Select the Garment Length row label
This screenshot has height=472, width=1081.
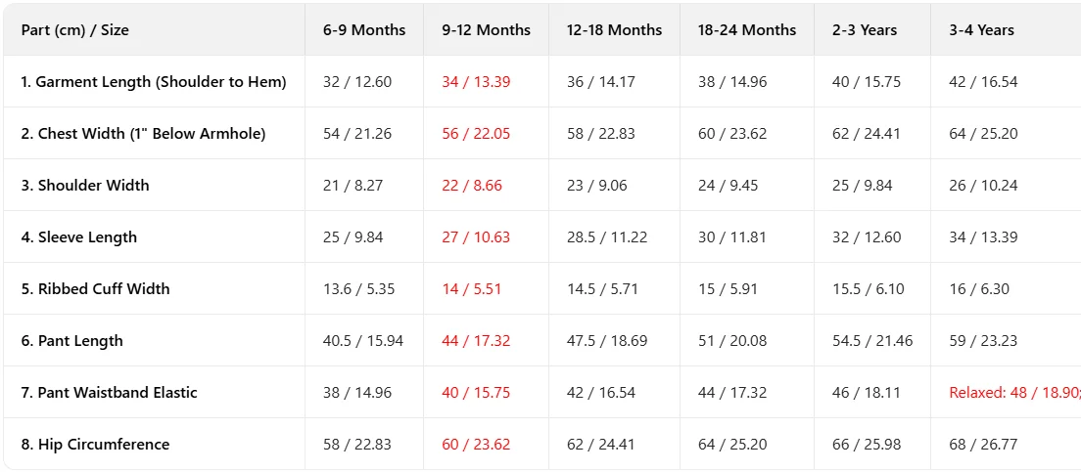click(x=154, y=82)
